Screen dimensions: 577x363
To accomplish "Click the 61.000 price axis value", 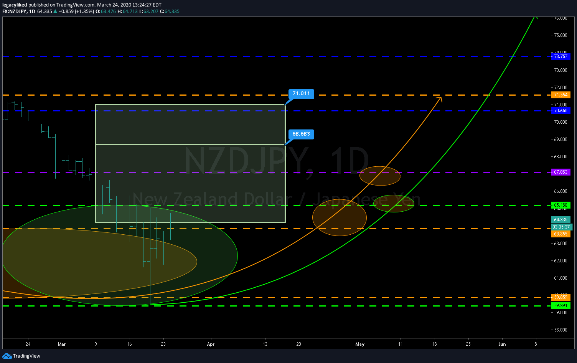I will [561, 278].
